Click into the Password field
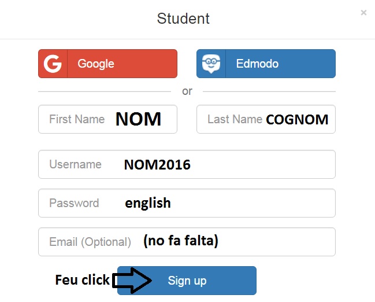Viewport: 375px width, 302px height. pyautogui.click(x=74, y=204)
